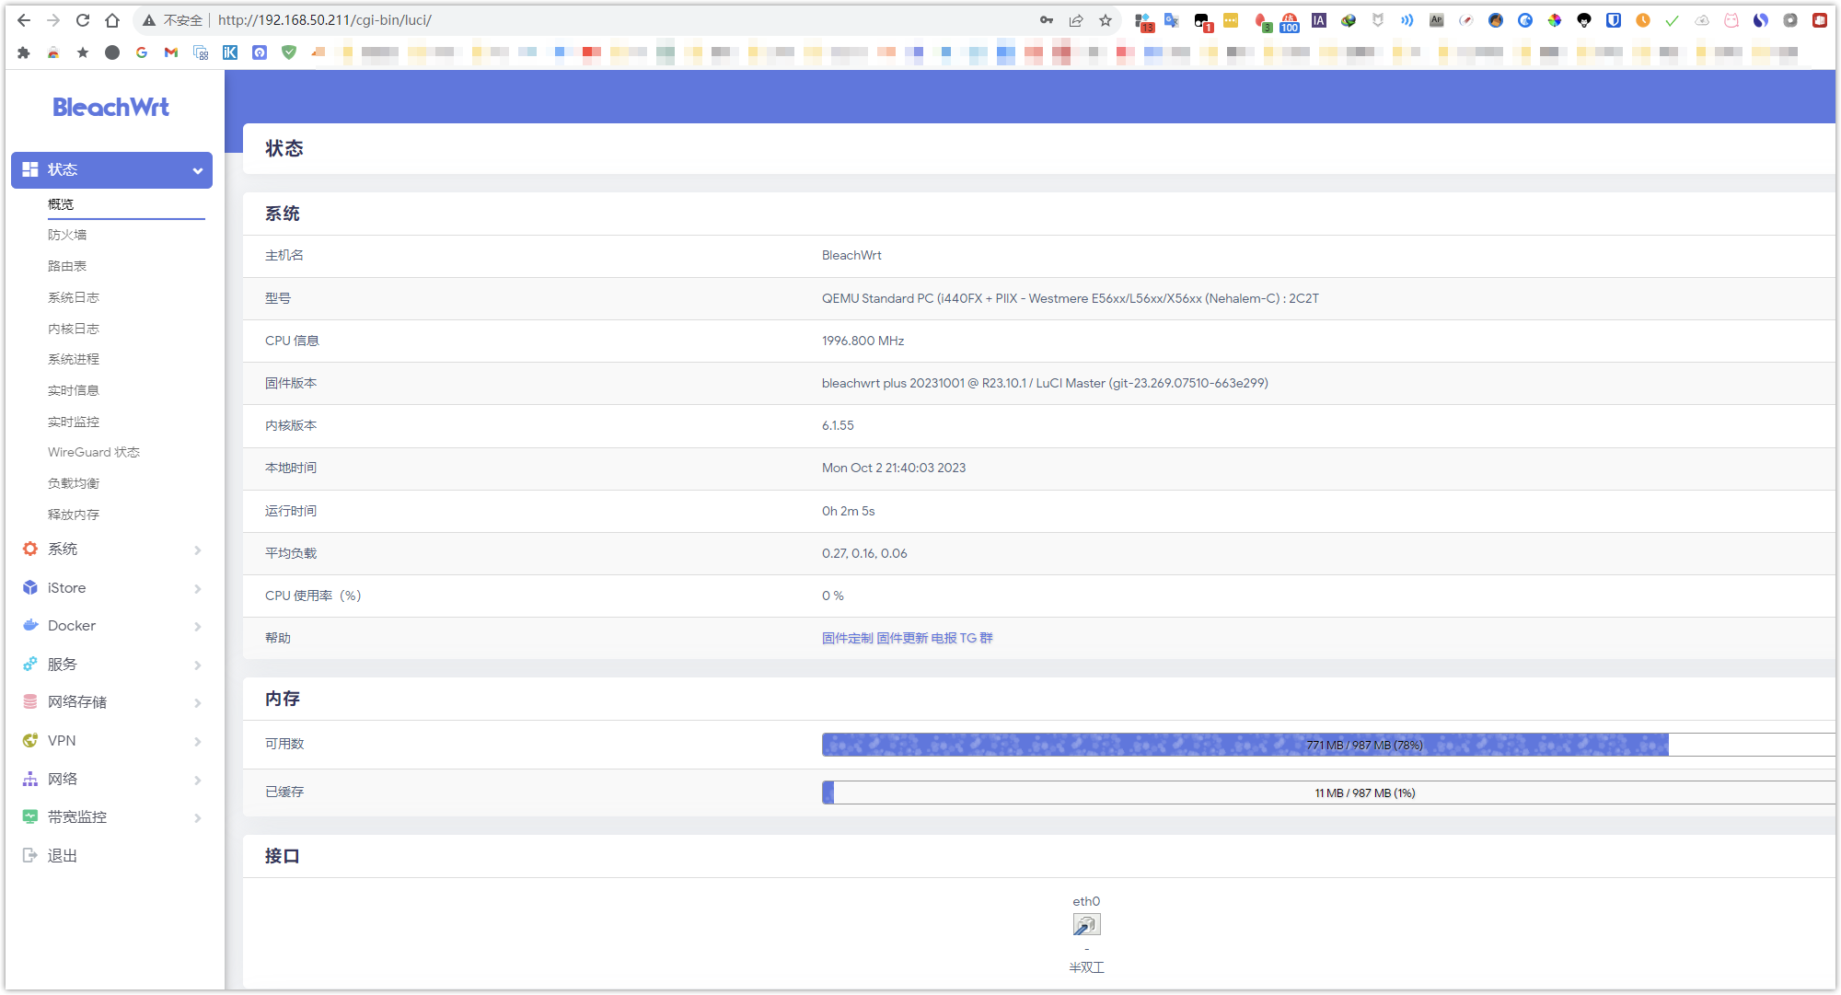Image resolution: width=1841 pixels, height=995 pixels.
Task: Expand the 服务 menu arrow
Action: pyautogui.click(x=197, y=665)
